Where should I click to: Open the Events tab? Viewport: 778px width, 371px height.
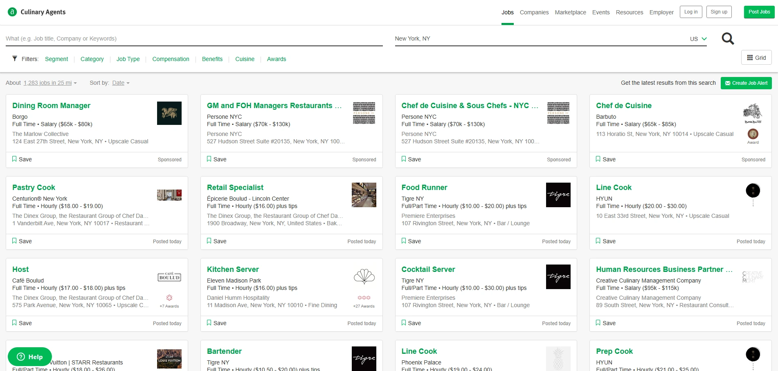coord(601,12)
